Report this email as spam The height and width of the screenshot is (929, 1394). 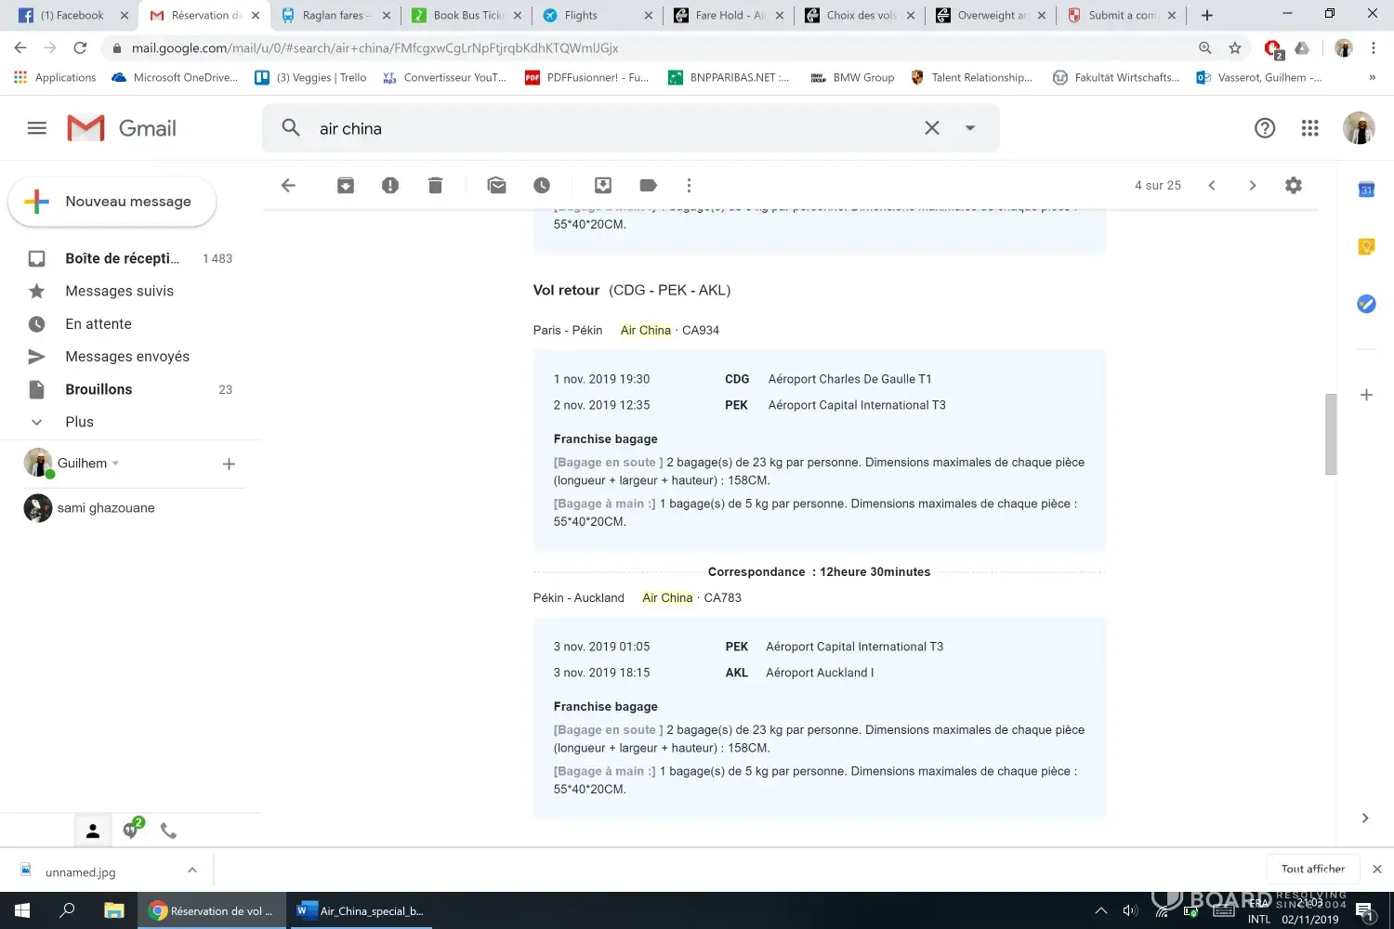tap(390, 186)
